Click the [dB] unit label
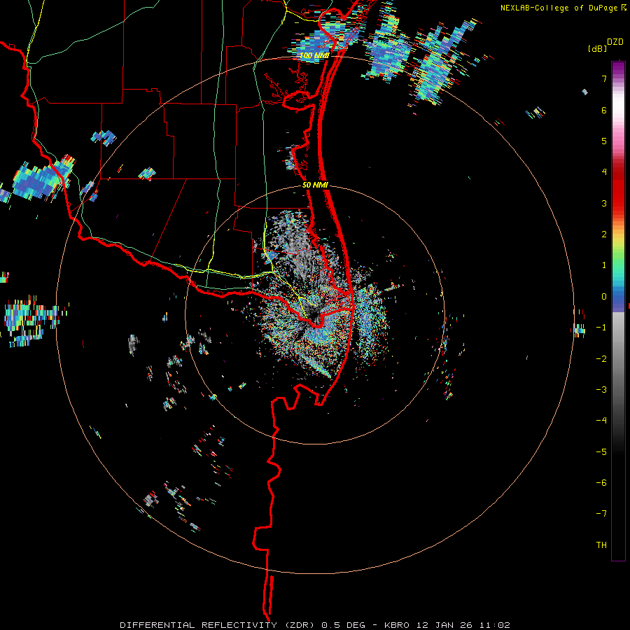630x630 pixels. [x=598, y=48]
